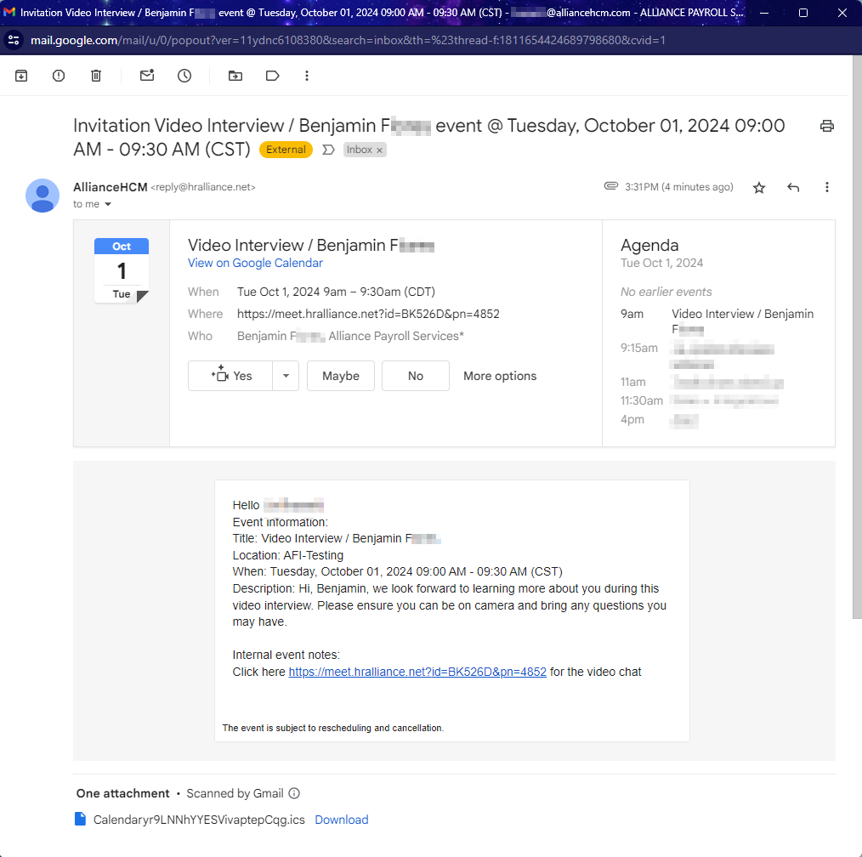Click the vertical scrollbar on the right

point(857,337)
